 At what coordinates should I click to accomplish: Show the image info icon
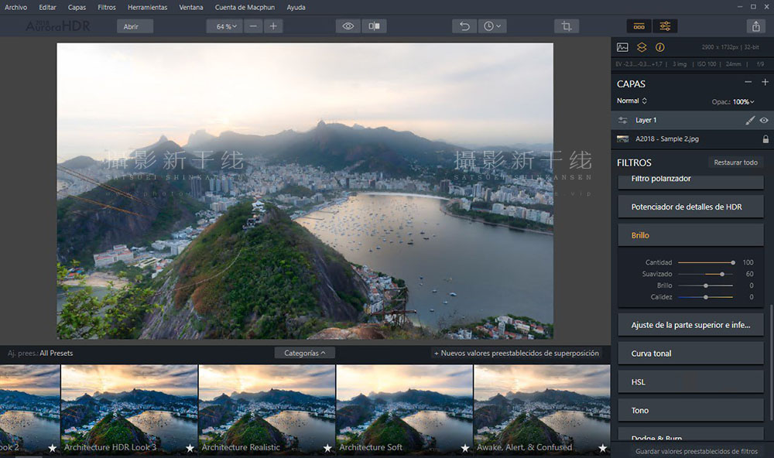click(660, 47)
